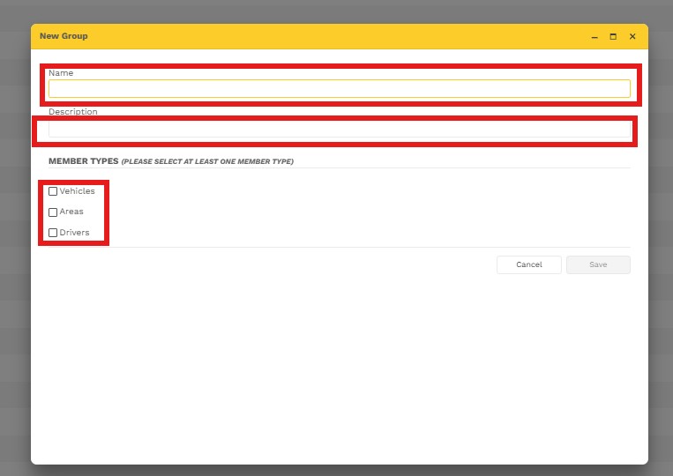Close the New Group dialog with X

click(x=632, y=36)
